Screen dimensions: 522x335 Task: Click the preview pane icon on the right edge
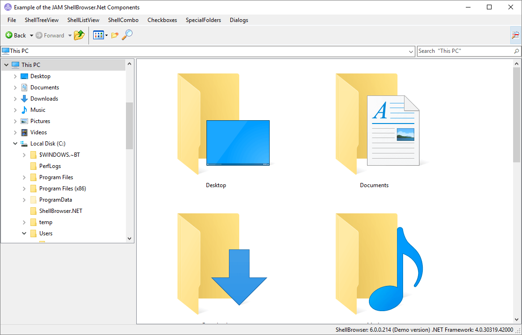(x=515, y=35)
